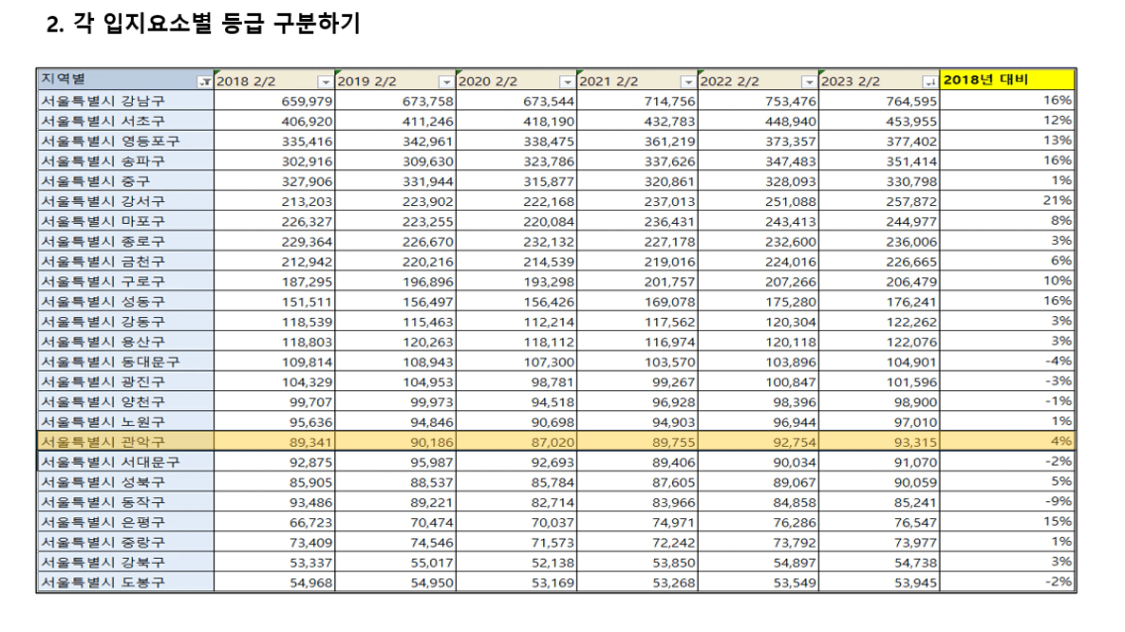Screen dimensions: 1125x632
Task: Click the cell value 73,977
Action: 916,543
